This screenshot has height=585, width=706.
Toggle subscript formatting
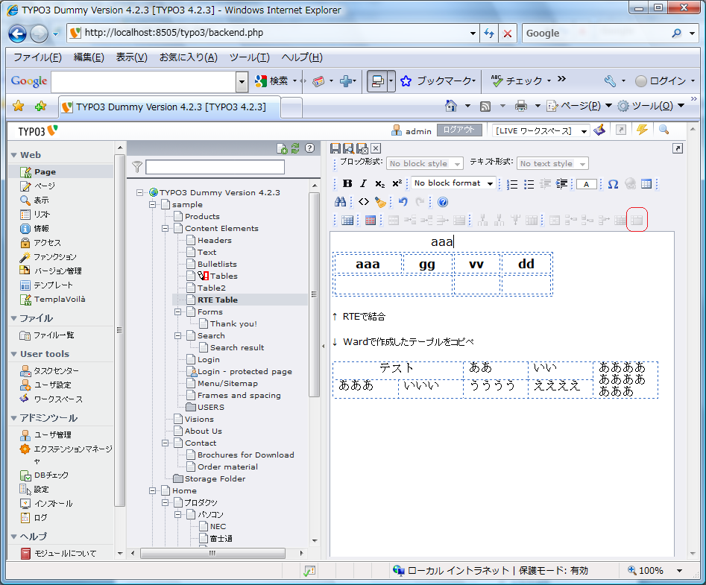point(379,183)
